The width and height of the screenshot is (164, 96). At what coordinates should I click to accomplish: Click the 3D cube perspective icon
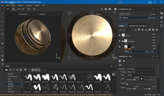point(106,9)
